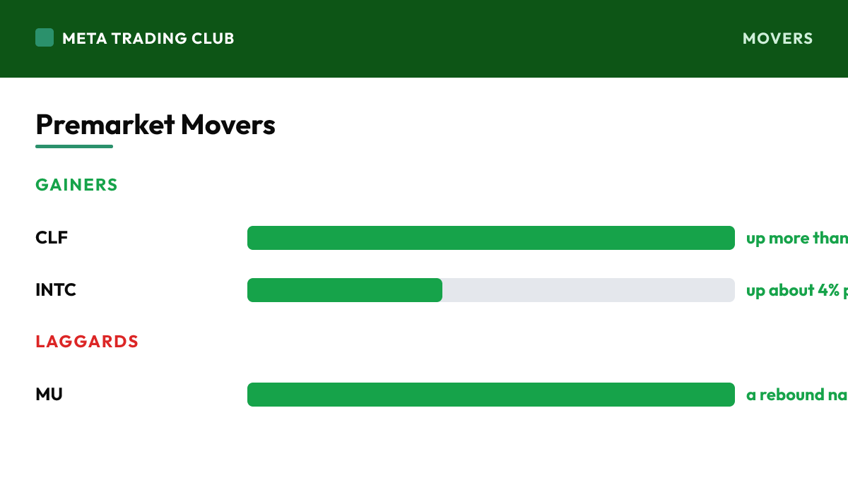Click the word 'Movers' in the page title
The width and height of the screenshot is (848, 480).
click(x=228, y=125)
